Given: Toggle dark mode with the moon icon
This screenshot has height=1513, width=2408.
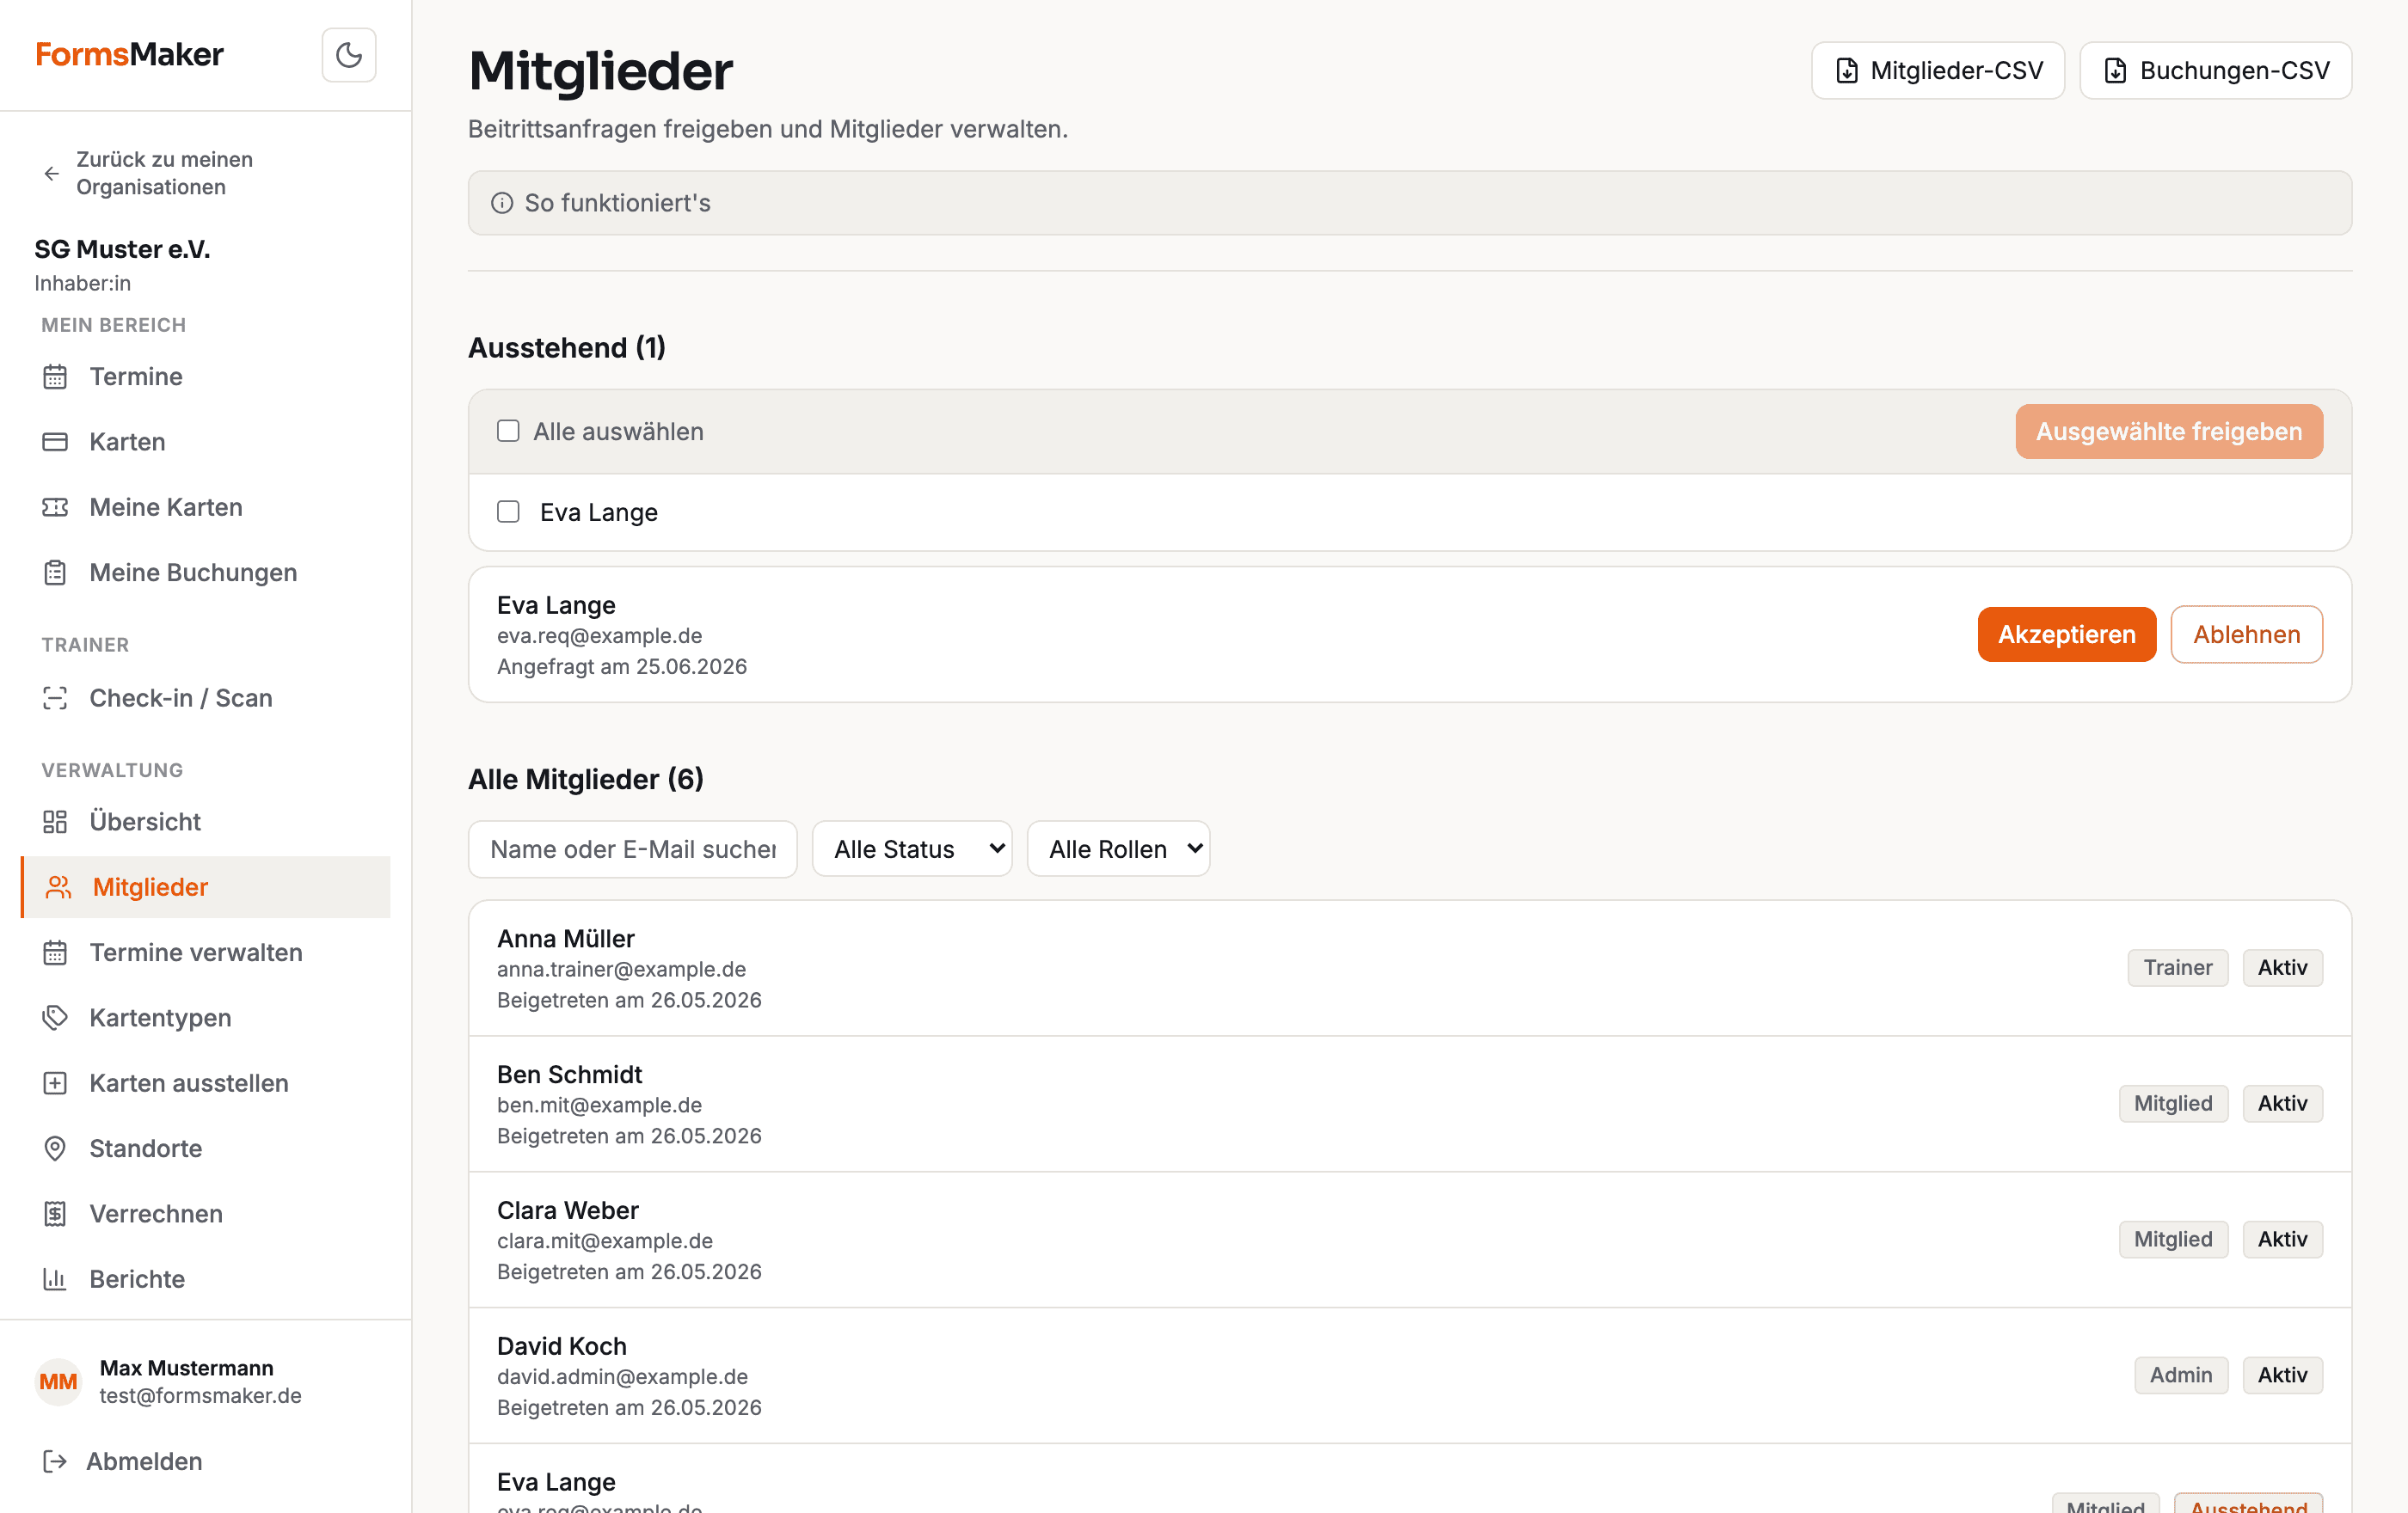Looking at the screenshot, I should click(348, 54).
